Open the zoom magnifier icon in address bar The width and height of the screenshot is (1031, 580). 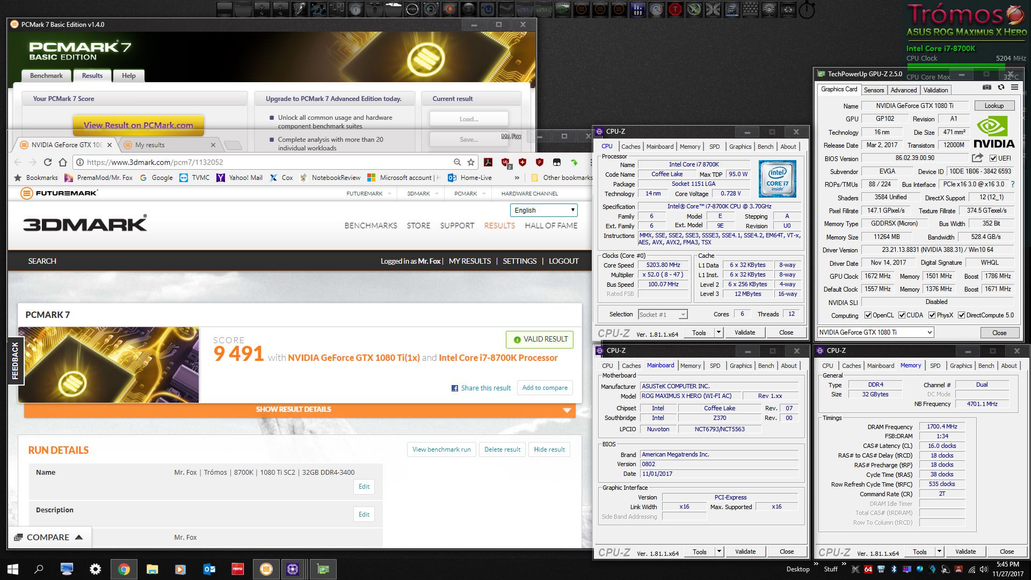[457, 162]
